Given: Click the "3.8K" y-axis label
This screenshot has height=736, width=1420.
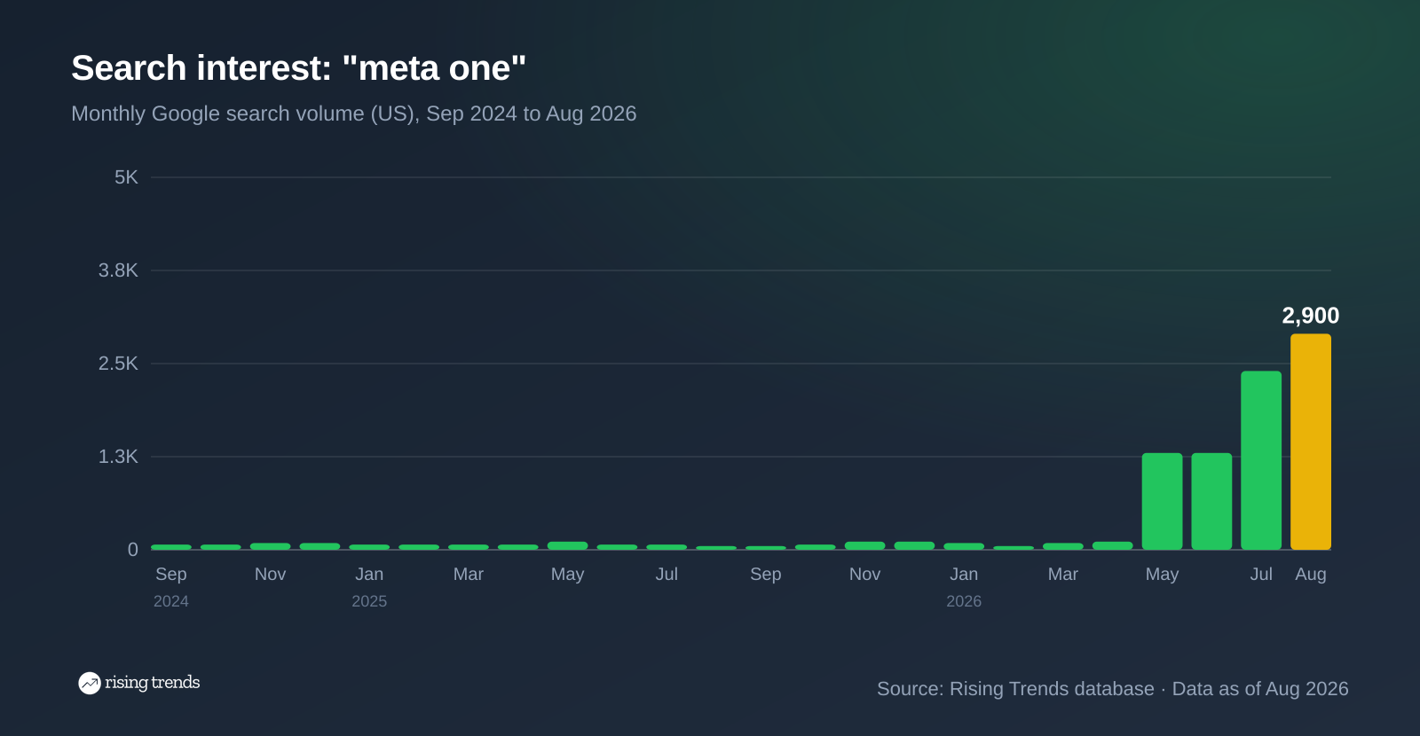Looking at the screenshot, I should (118, 270).
